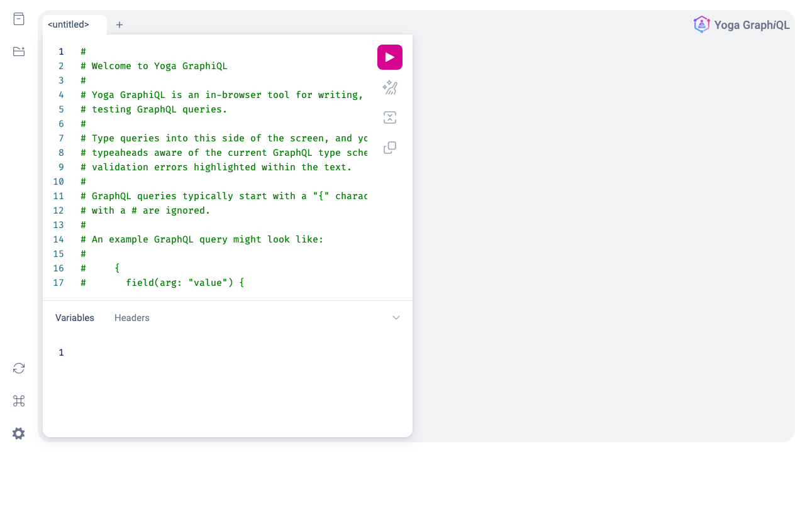Switch to the Headers tab
This screenshot has height=507, width=805.
pos(132,318)
